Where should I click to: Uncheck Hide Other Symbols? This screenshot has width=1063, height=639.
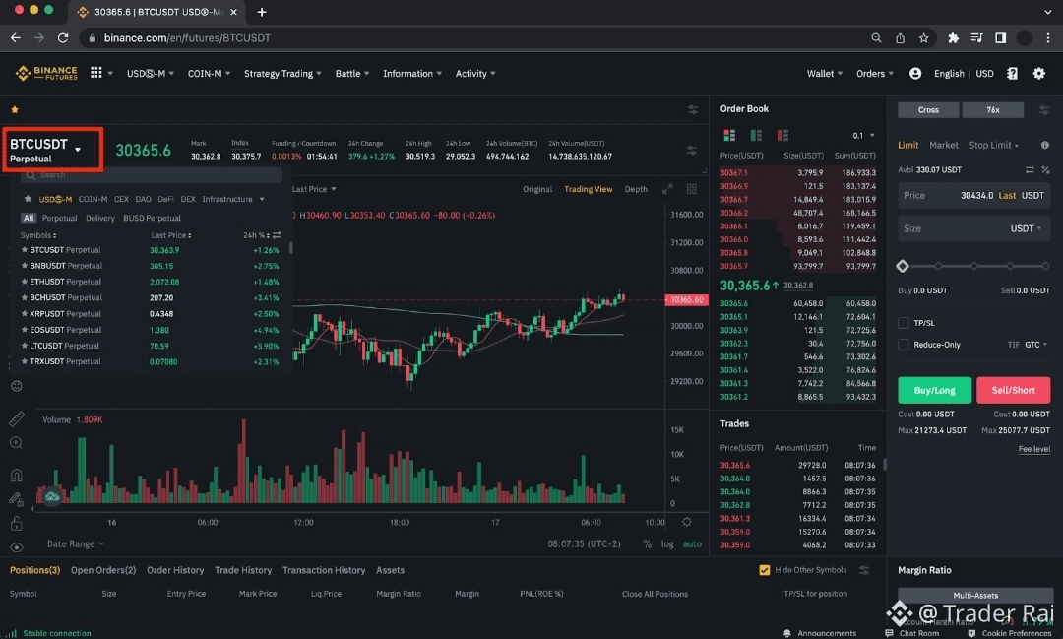(765, 570)
